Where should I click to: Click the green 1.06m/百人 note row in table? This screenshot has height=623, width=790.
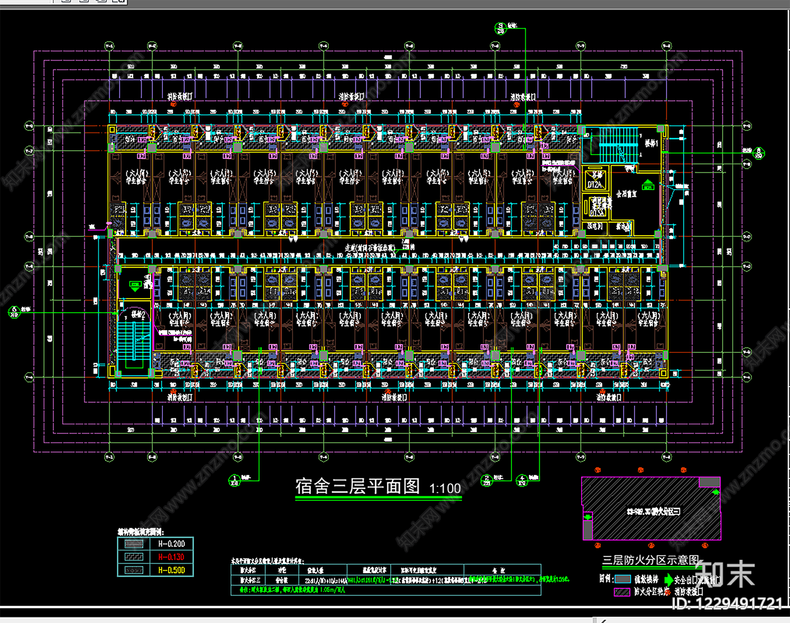(x=293, y=589)
